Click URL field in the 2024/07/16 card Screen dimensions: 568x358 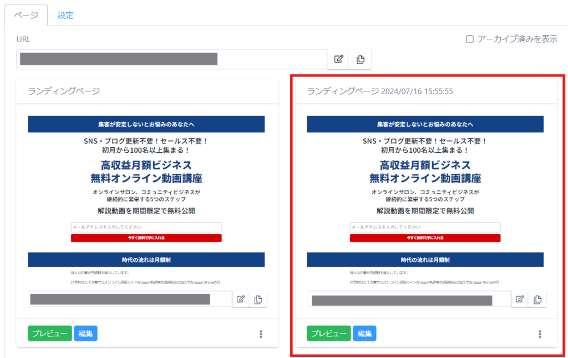[x=409, y=299]
